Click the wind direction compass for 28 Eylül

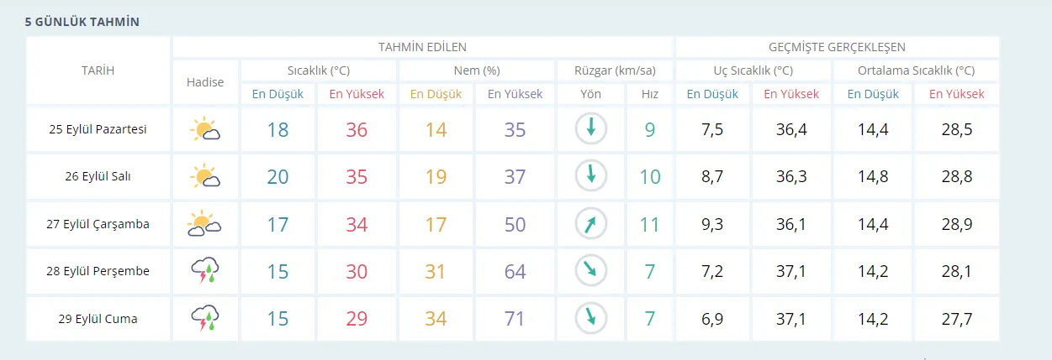point(590,271)
